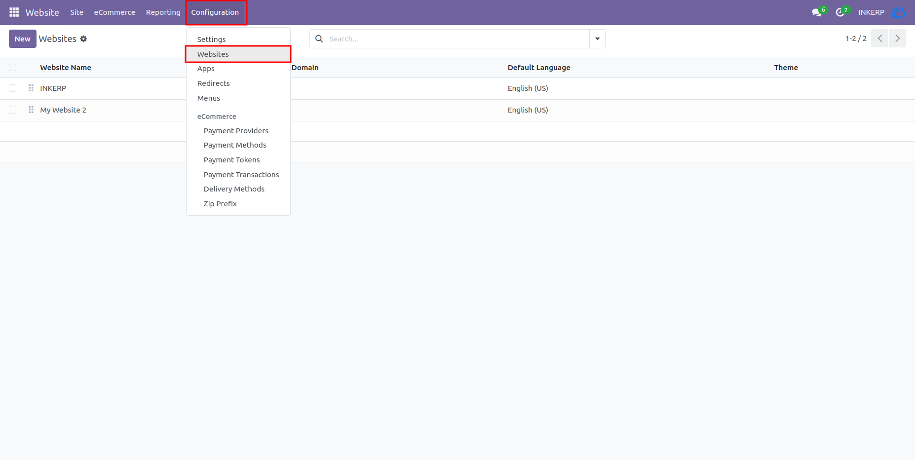Open the INKERP website record

coord(53,88)
